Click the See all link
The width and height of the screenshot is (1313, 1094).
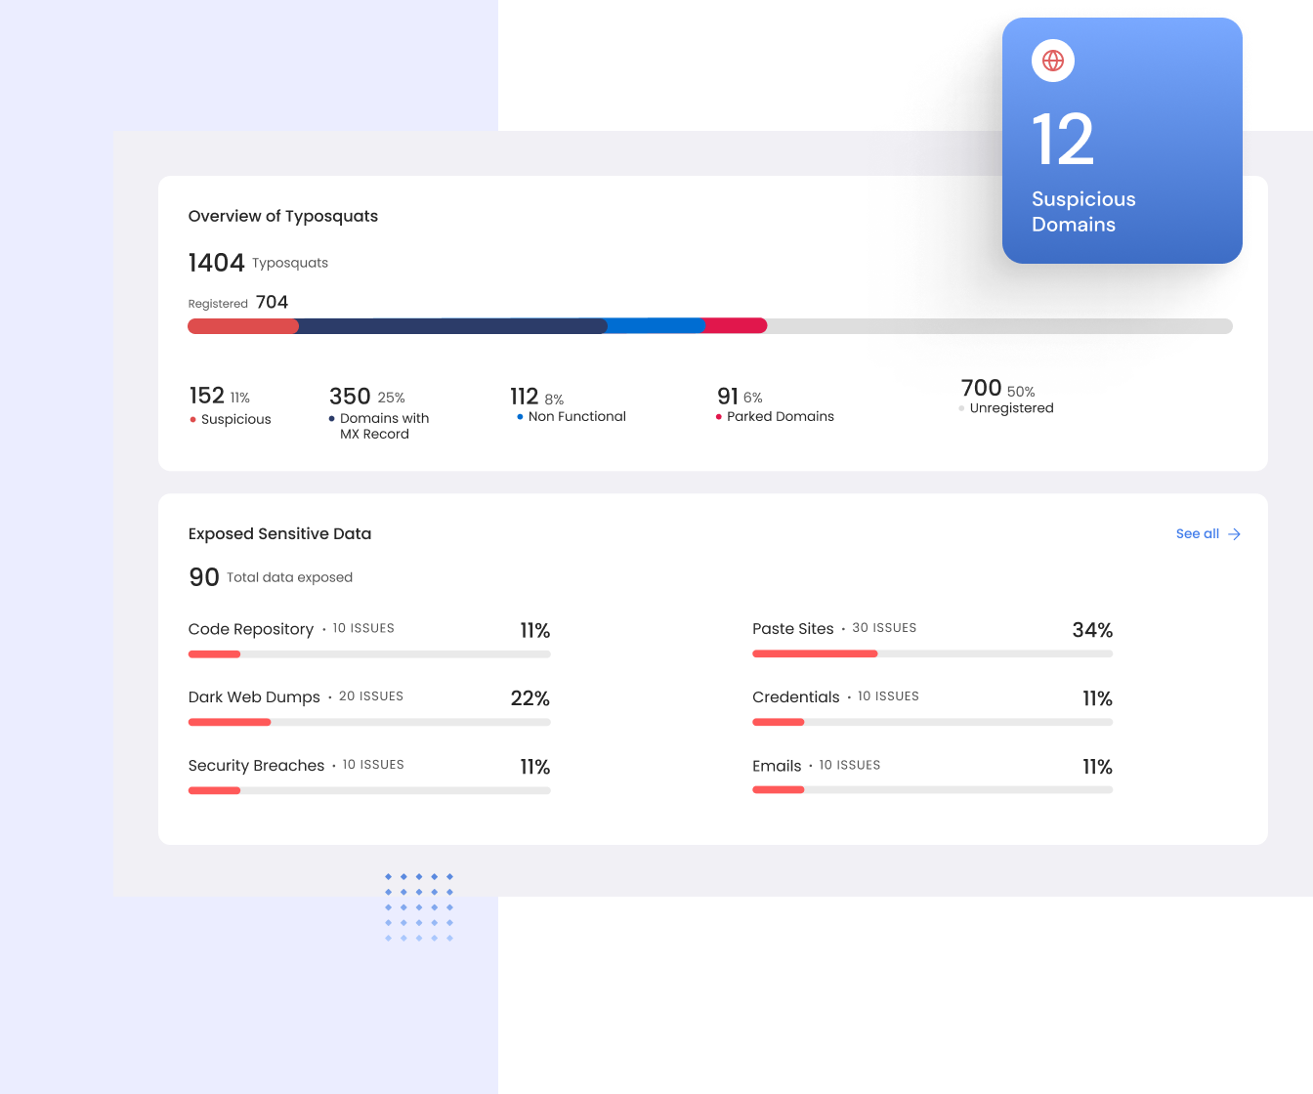point(1197,533)
